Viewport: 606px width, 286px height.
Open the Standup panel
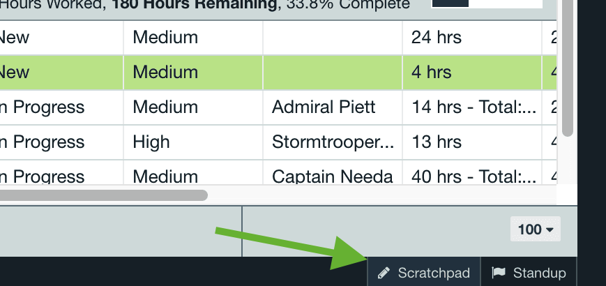(529, 273)
